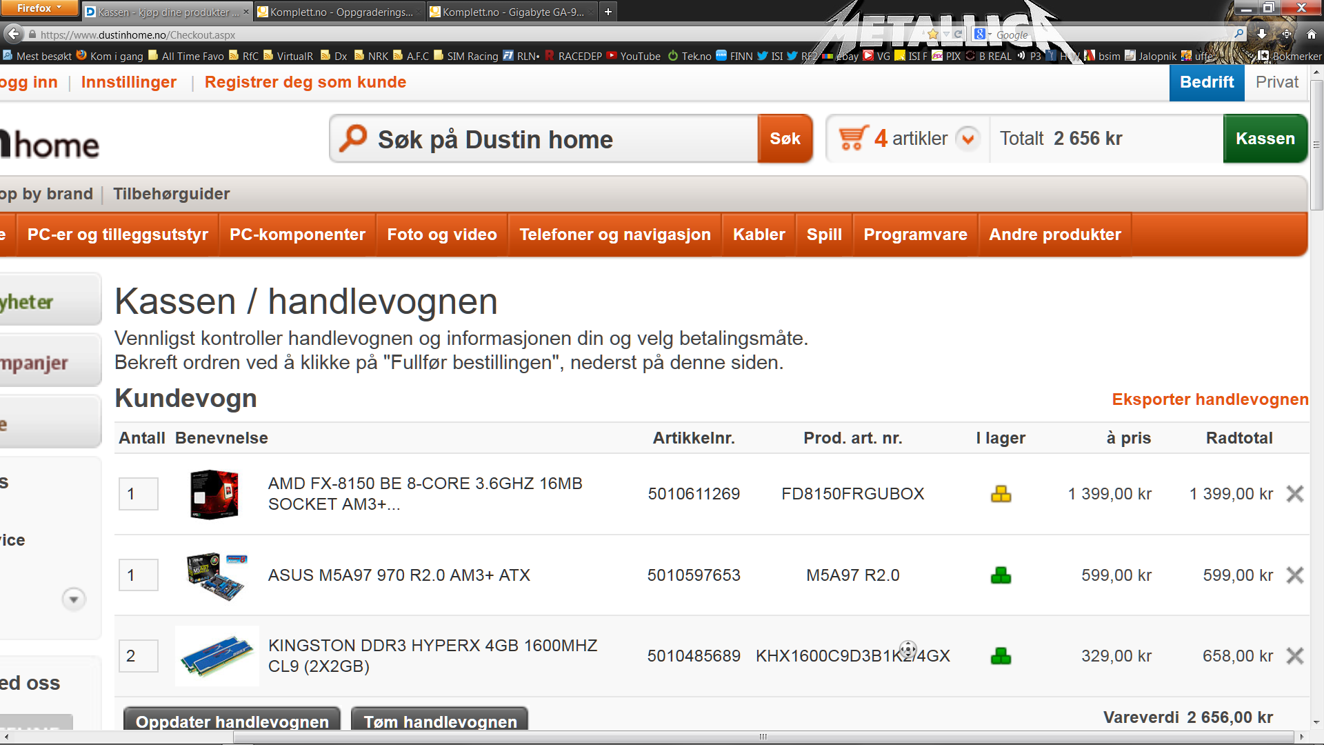This screenshot has height=745, width=1324.
Task: Click the vertical page scrollbar thumb
Action: [x=1316, y=145]
